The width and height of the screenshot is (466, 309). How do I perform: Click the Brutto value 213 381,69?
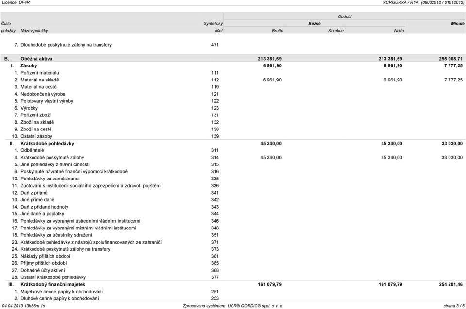[x=269, y=59]
